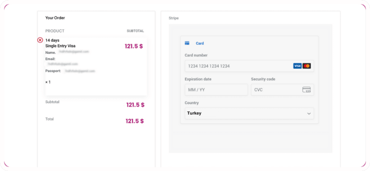Click the blue credit card icon
This screenshot has width=370, height=171.
coord(187,43)
